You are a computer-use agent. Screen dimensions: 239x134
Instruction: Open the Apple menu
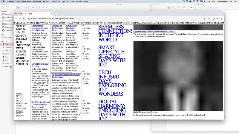pyautogui.click(x=3, y=1)
